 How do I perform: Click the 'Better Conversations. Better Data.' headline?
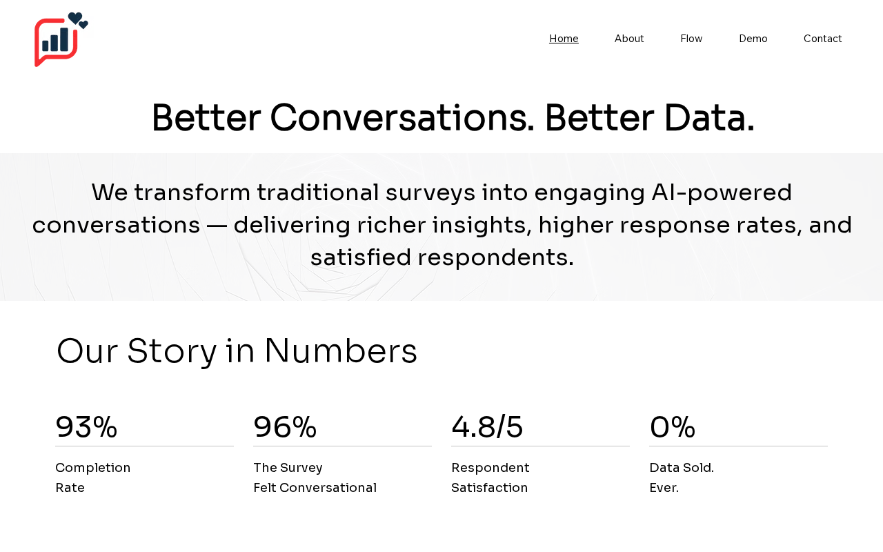(453, 118)
